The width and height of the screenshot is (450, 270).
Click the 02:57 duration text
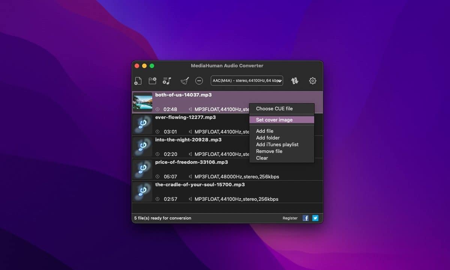click(170, 199)
